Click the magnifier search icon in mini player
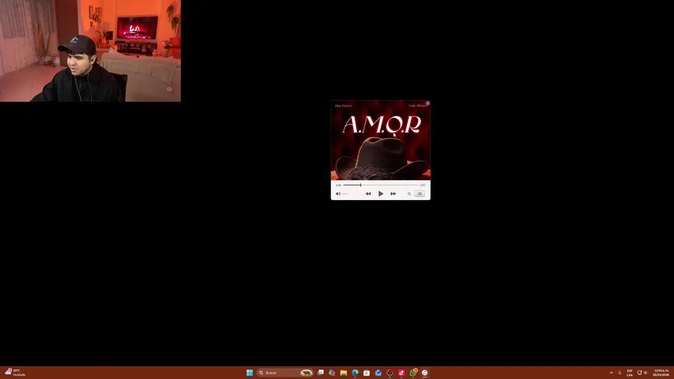Viewport: 674px width, 379px height. (409, 194)
